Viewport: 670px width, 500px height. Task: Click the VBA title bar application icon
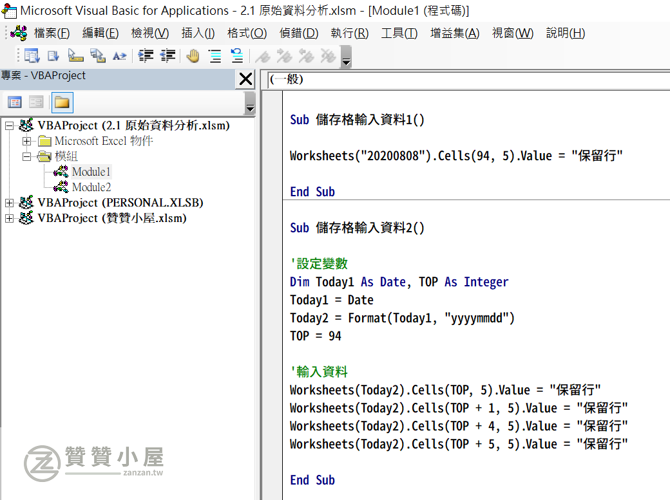(9, 11)
